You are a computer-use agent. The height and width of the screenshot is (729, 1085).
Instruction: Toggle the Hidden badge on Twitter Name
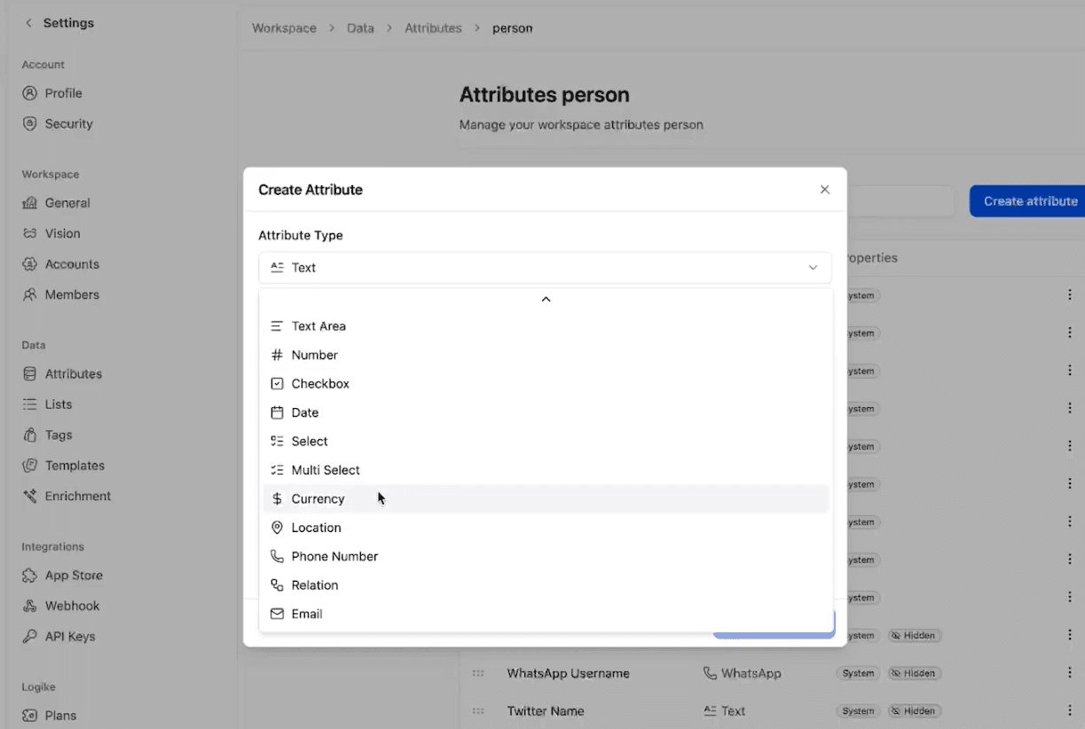tap(915, 710)
